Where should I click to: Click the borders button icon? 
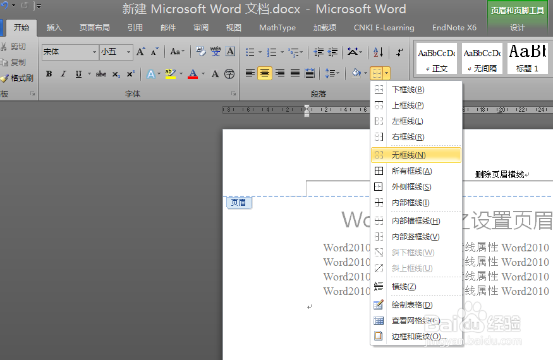click(x=377, y=73)
